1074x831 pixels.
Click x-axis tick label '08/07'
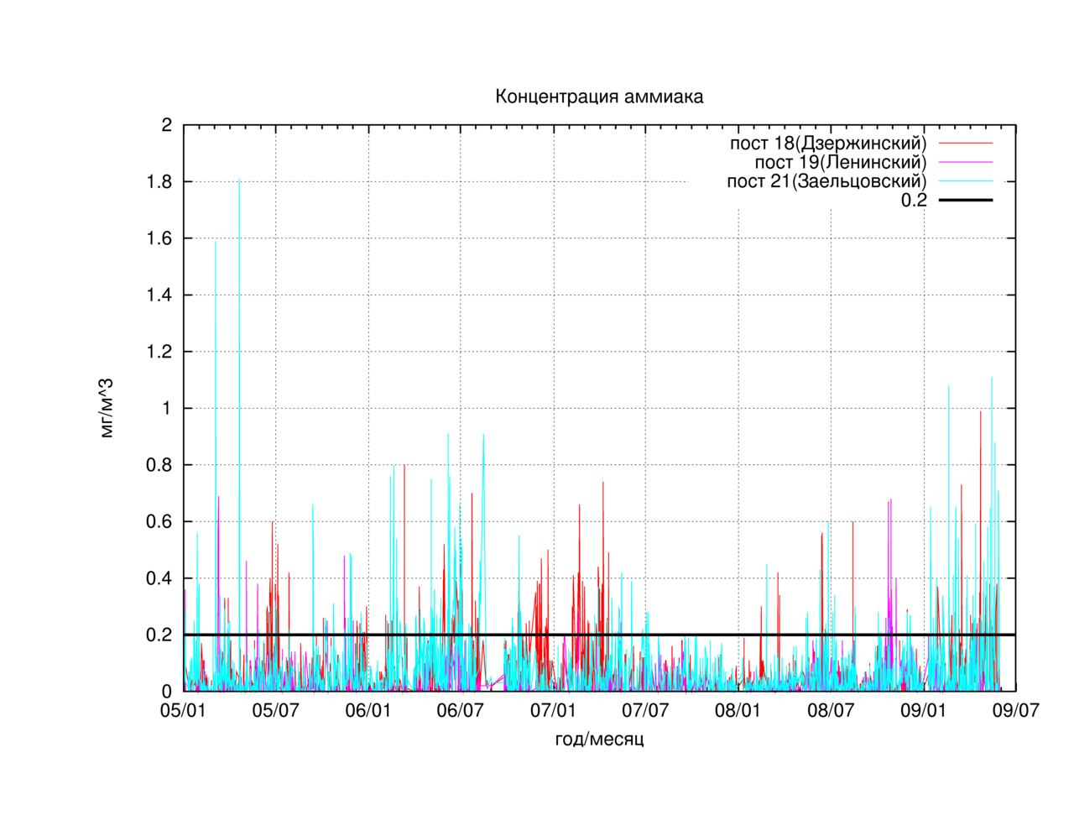click(831, 711)
